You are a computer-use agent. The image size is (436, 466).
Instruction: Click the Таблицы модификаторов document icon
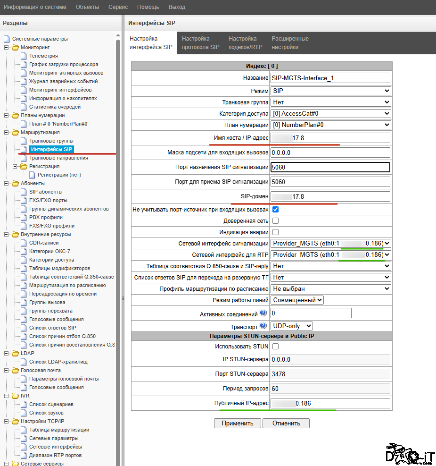[24, 268]
